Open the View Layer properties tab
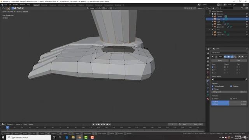The width and height of the screenshot is (249, 140). click(208, 65)
